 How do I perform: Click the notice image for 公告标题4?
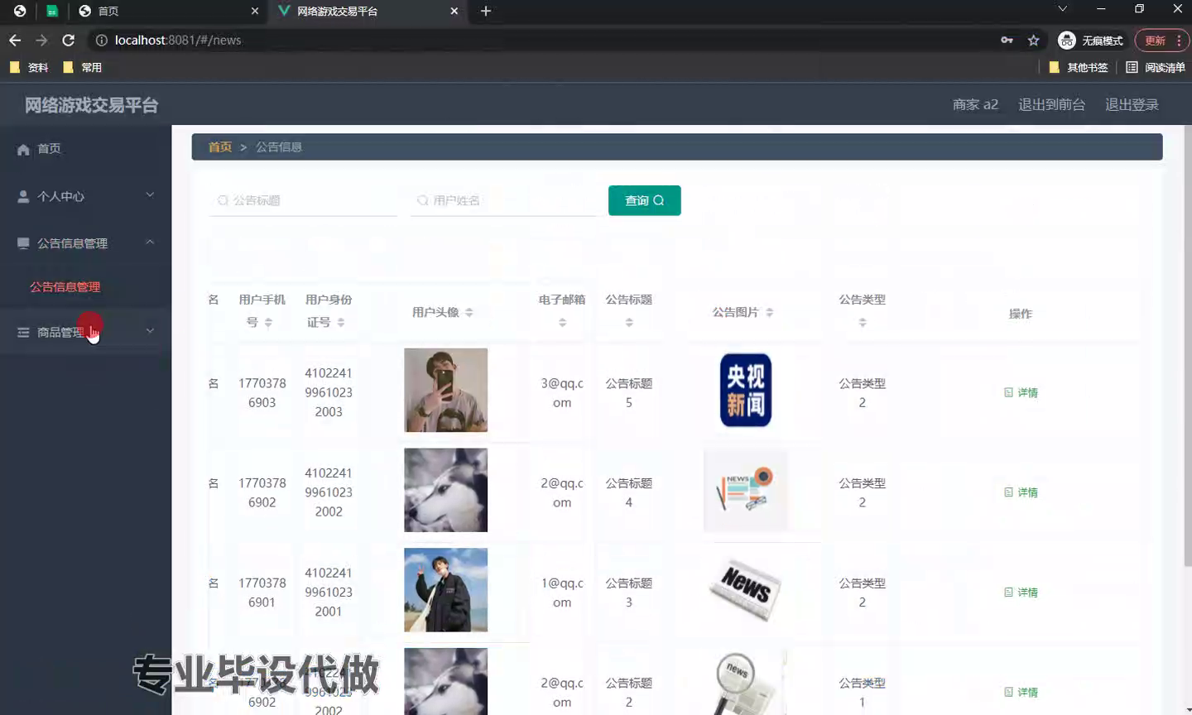[746, 491]
